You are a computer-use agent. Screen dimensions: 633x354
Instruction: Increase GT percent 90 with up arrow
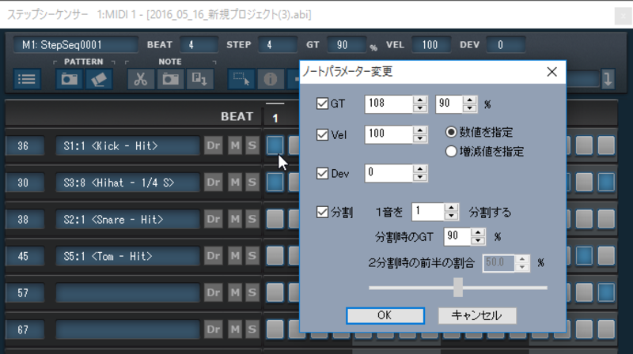pyautogui.click(x=469, y=100)
